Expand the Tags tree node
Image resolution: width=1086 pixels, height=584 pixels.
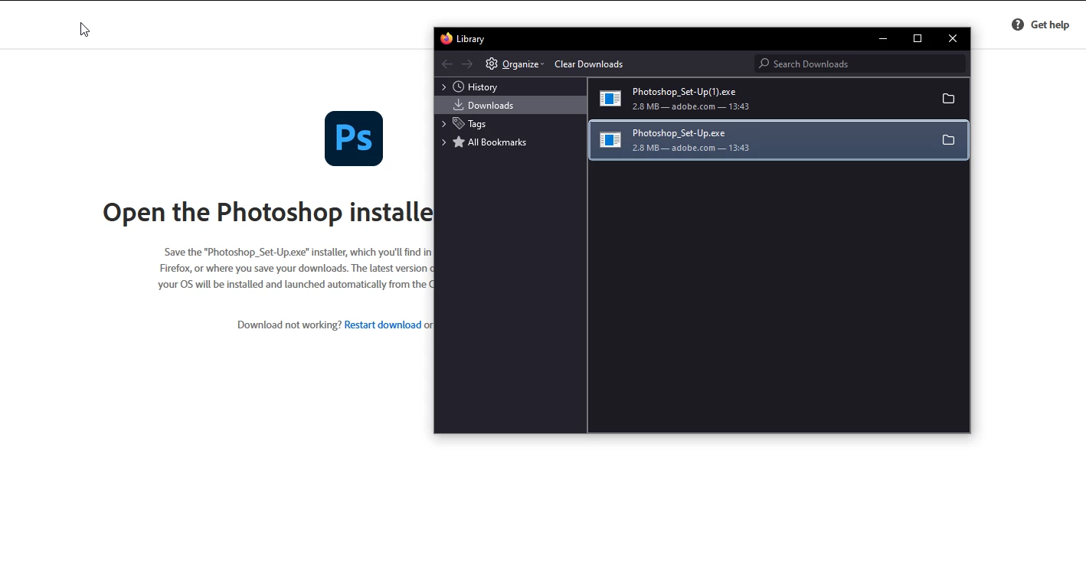click(x=443, y=124)
